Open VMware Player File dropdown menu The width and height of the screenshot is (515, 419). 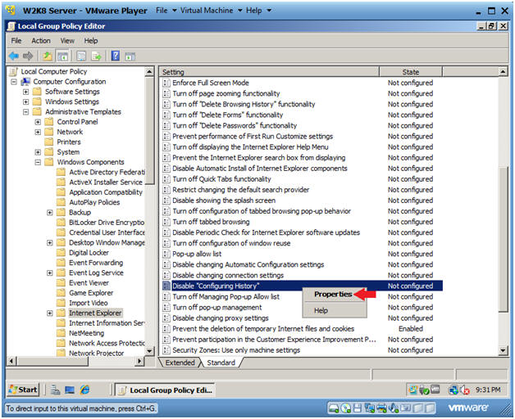[166, 11]
